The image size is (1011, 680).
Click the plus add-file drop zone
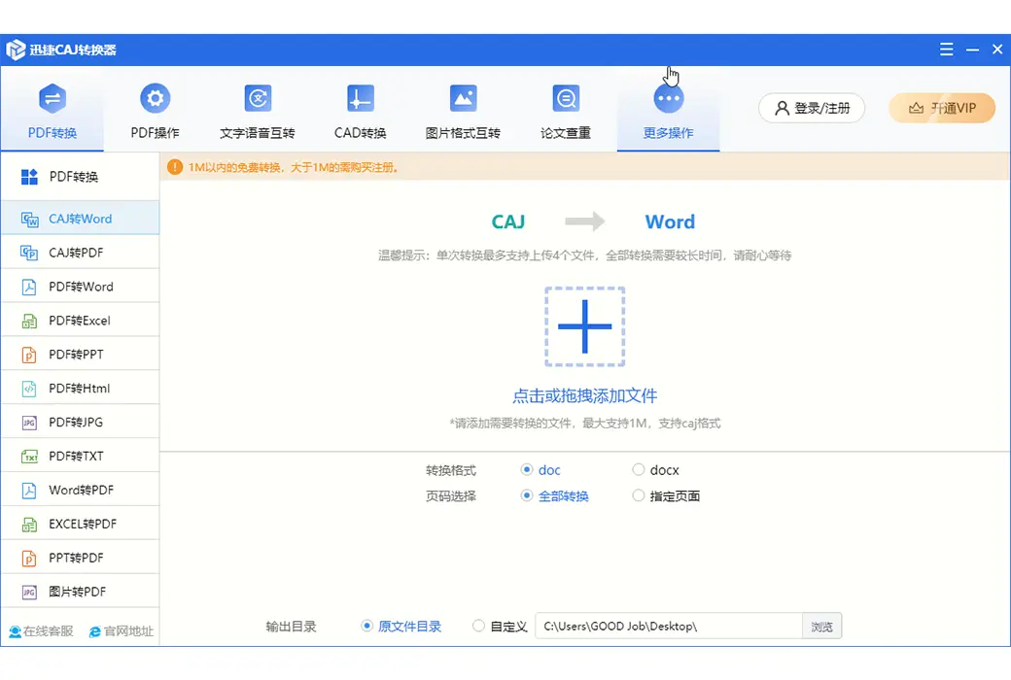[585, 326]
